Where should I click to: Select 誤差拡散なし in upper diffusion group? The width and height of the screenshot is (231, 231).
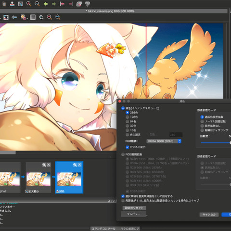[x=202, y=126]
